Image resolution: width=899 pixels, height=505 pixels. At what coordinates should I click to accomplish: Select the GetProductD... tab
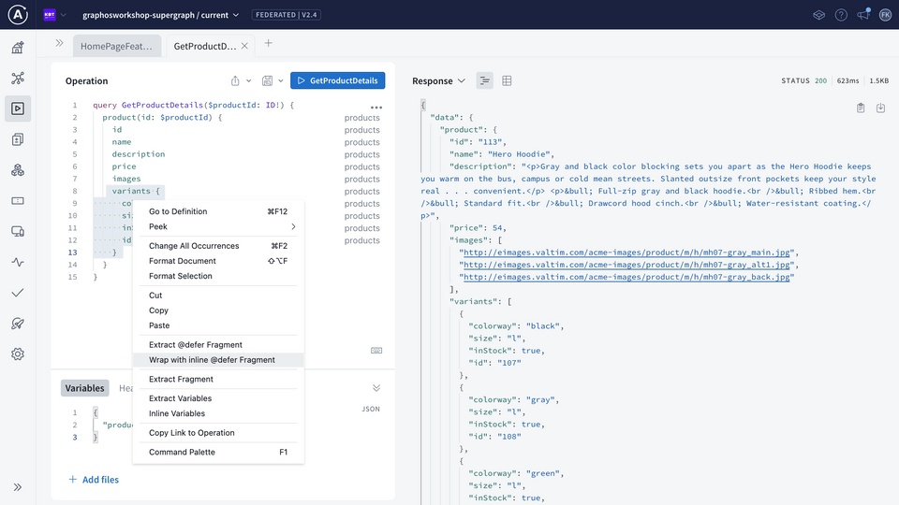click(205, 46)
